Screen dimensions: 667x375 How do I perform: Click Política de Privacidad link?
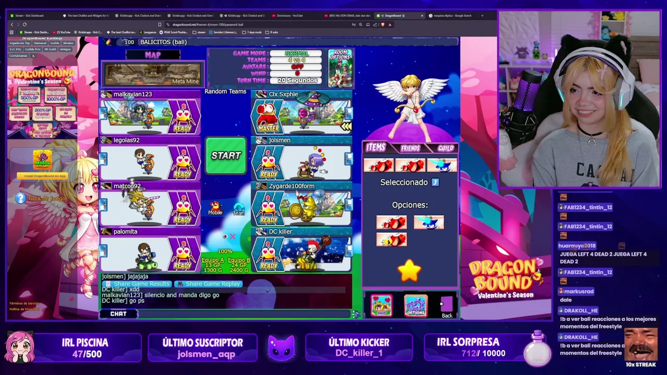24,309
